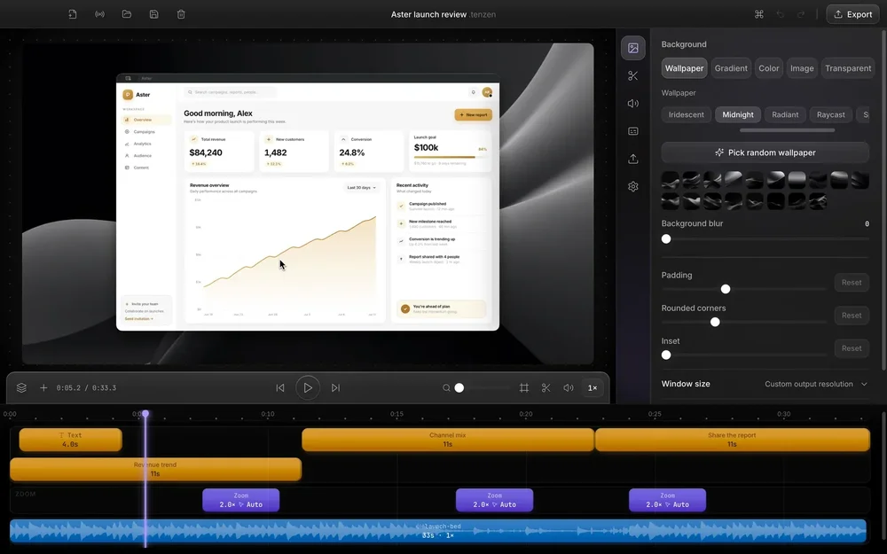Open the captions sidebar panel
This screenshot has width=887, height=554.
(x=633, y=131)
